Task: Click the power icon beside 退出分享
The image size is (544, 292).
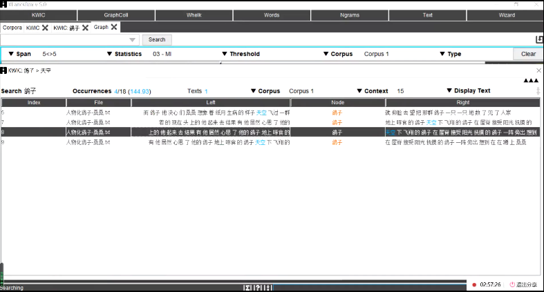Action: (x=512, y=284)
